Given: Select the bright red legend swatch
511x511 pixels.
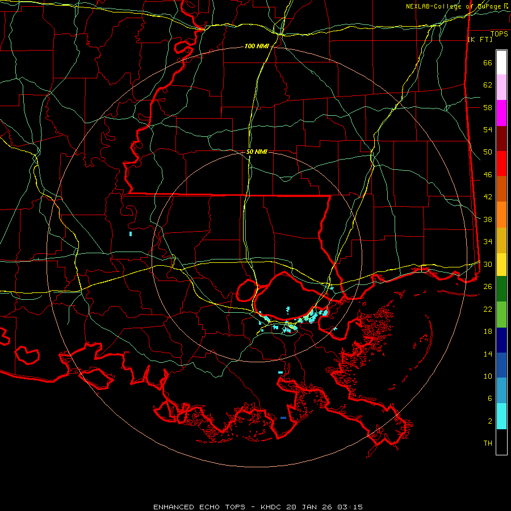Looking at the screenshot, I should (501, 164).
